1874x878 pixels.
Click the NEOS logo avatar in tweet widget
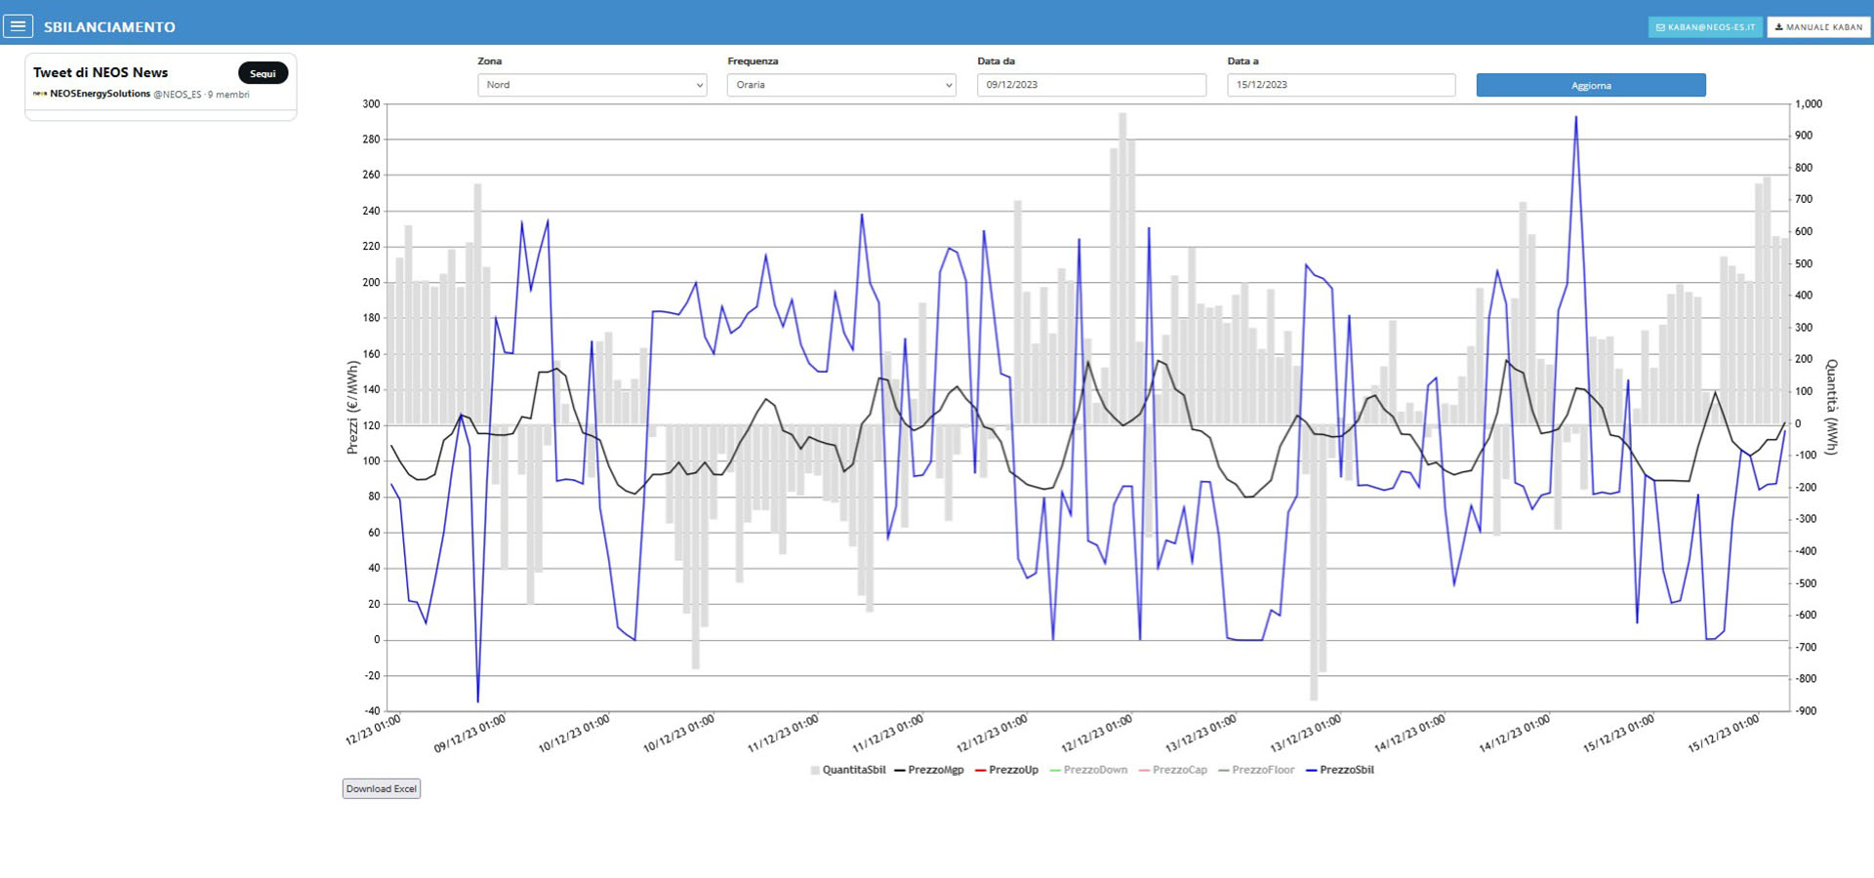point(40,95)
